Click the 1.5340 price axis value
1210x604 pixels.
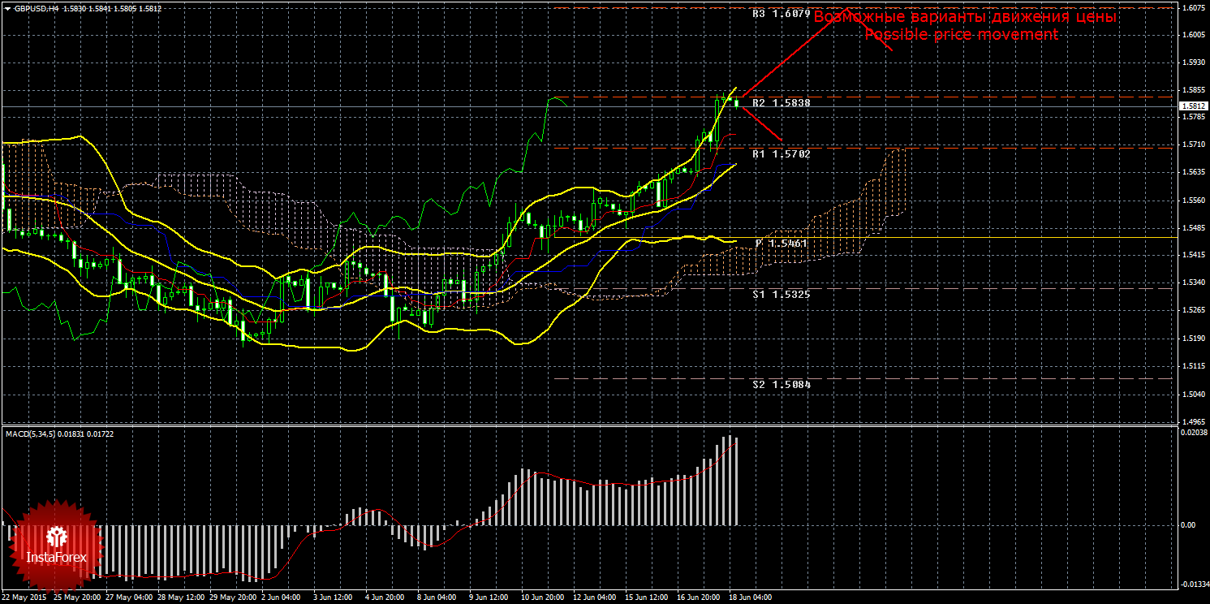click(x=1193, y=283)
